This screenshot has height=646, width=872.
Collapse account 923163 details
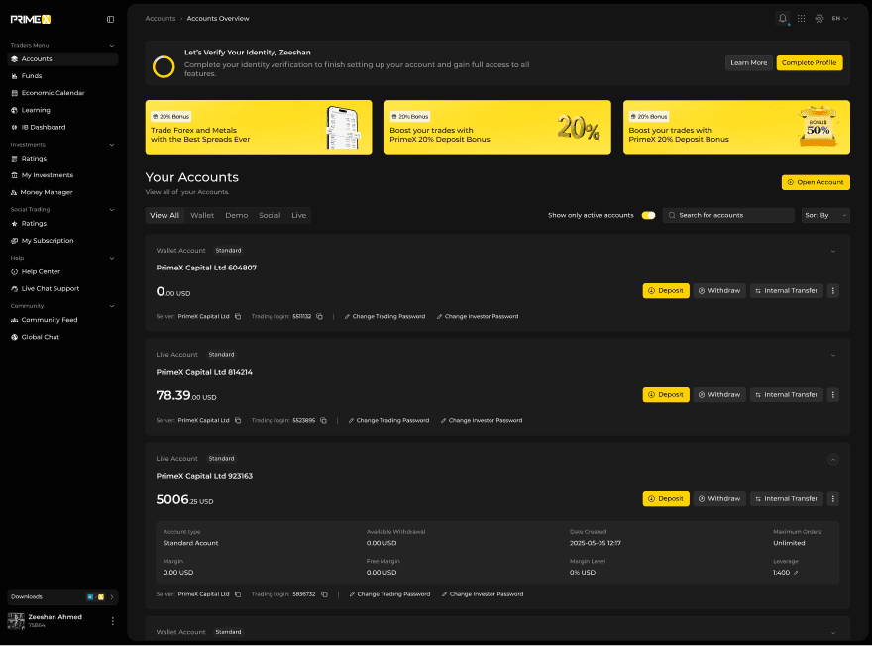tap(833, 459)
